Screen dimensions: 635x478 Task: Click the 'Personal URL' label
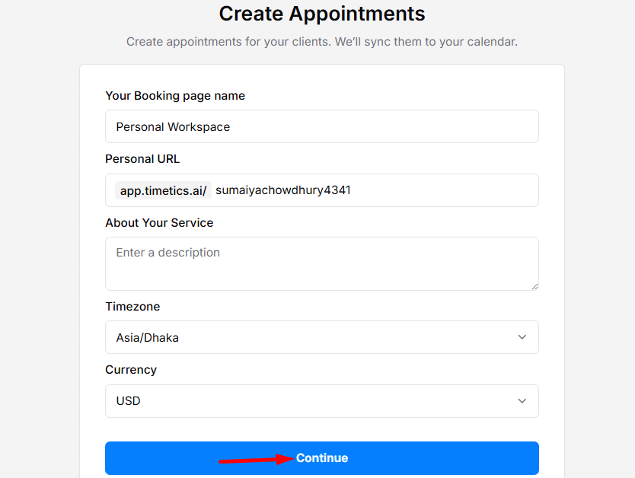pyautogui.click(x=142, y=159)
